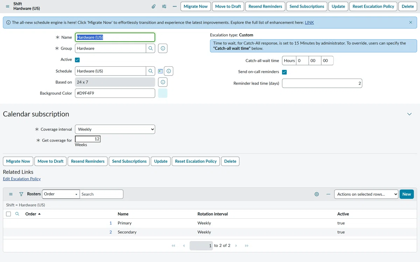Click the top Migrate Now button
420x262 pixels.
pyautogui.click(x=196, y=6)
